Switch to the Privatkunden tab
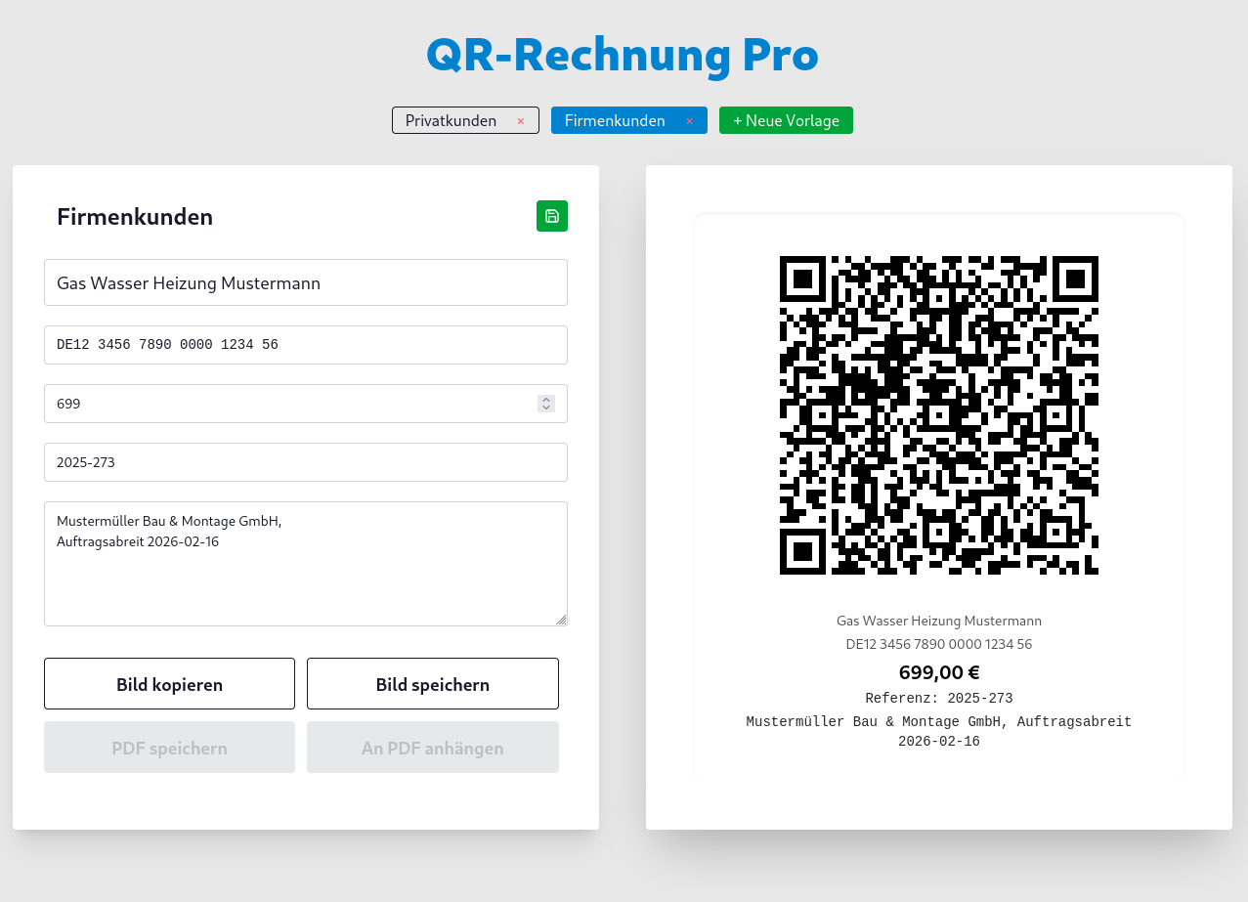 tap(451, 120)
